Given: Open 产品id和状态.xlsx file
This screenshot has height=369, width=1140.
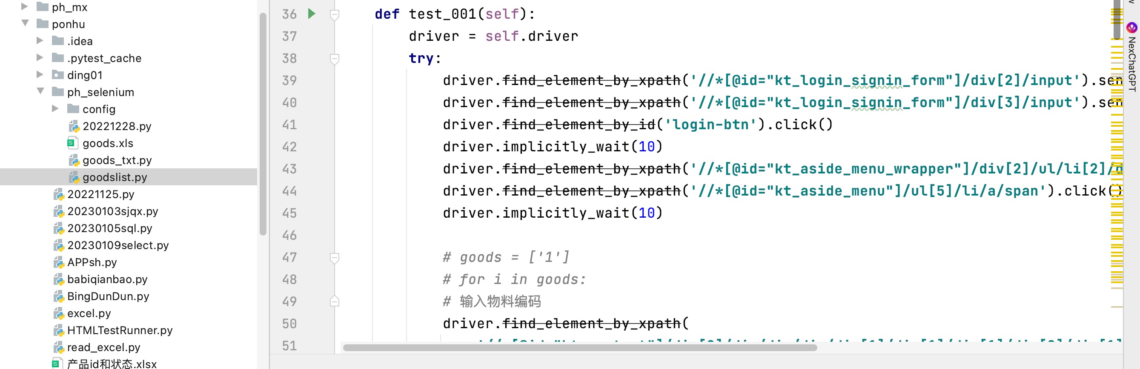Looking at the screenshot, I should coord(112,364).
